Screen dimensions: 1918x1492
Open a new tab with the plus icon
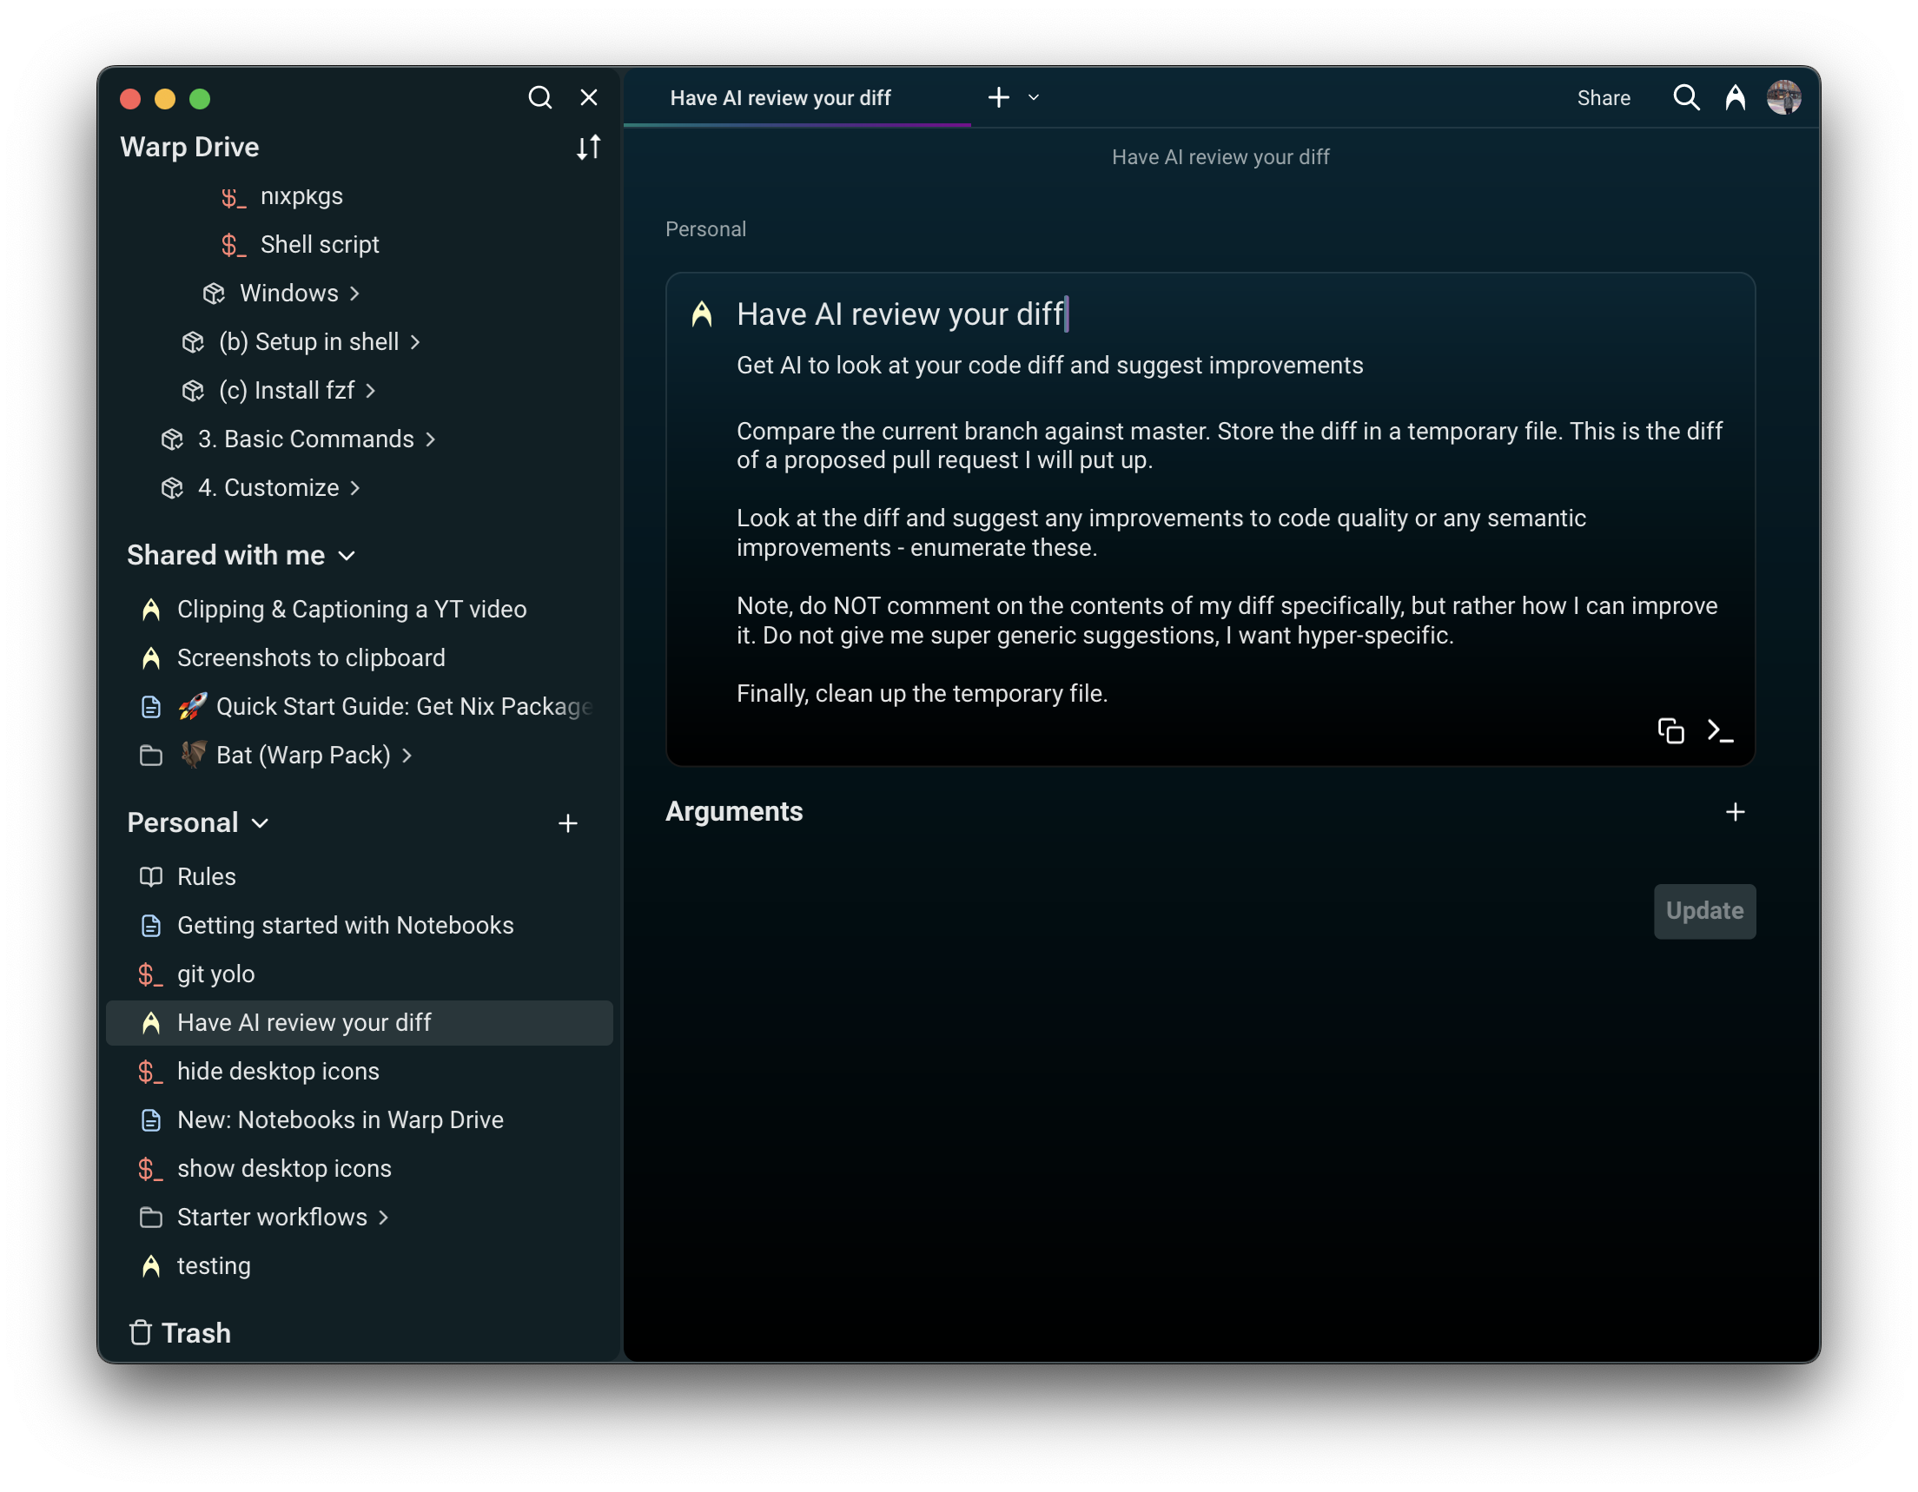[998, 96]
